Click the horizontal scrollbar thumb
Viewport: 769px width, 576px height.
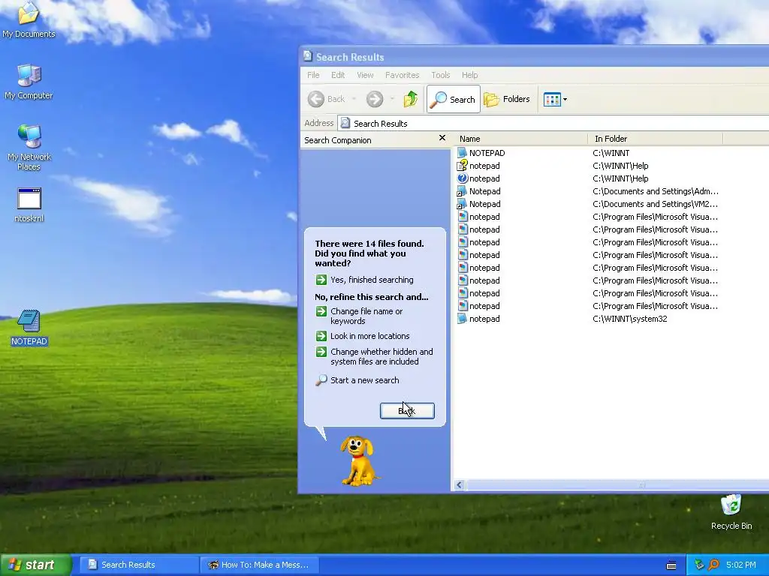pyautogui.click(x=618, y=485)
